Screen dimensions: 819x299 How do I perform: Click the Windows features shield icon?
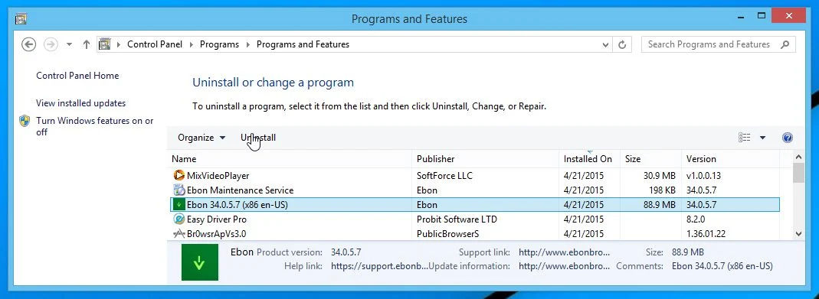25,121
